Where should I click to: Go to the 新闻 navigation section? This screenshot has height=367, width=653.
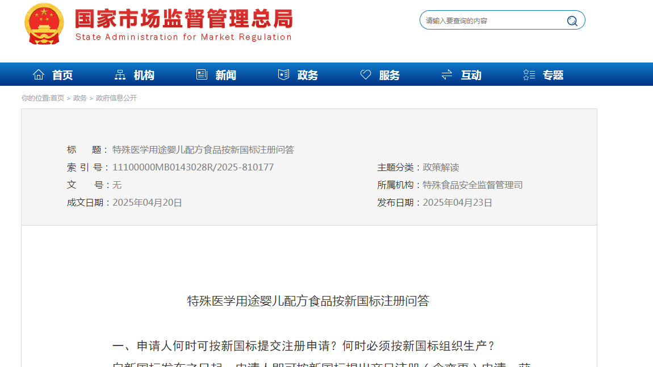(226, 75)
